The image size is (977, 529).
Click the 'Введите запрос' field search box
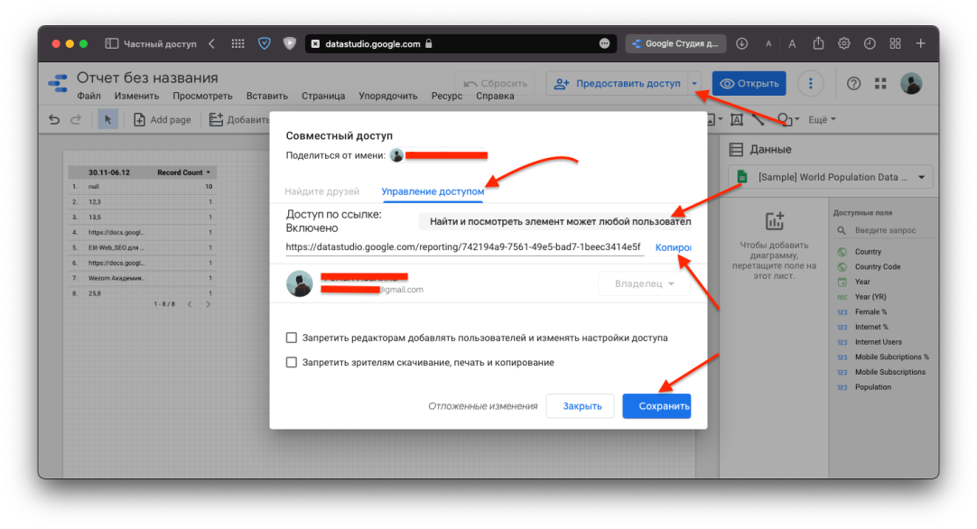(x=885, y=230)
